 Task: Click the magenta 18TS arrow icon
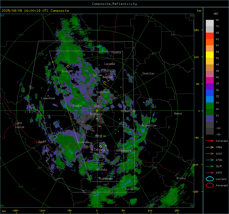(x=210, y=173)
